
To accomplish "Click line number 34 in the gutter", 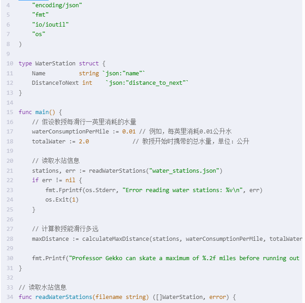I will [x=10, y=297].
